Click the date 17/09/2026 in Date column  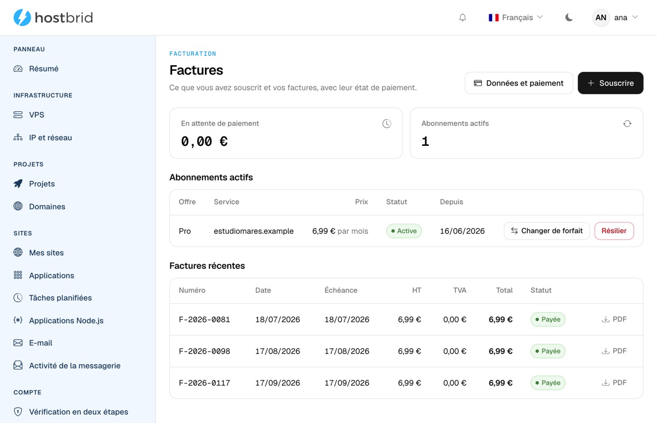coord(277,383)
